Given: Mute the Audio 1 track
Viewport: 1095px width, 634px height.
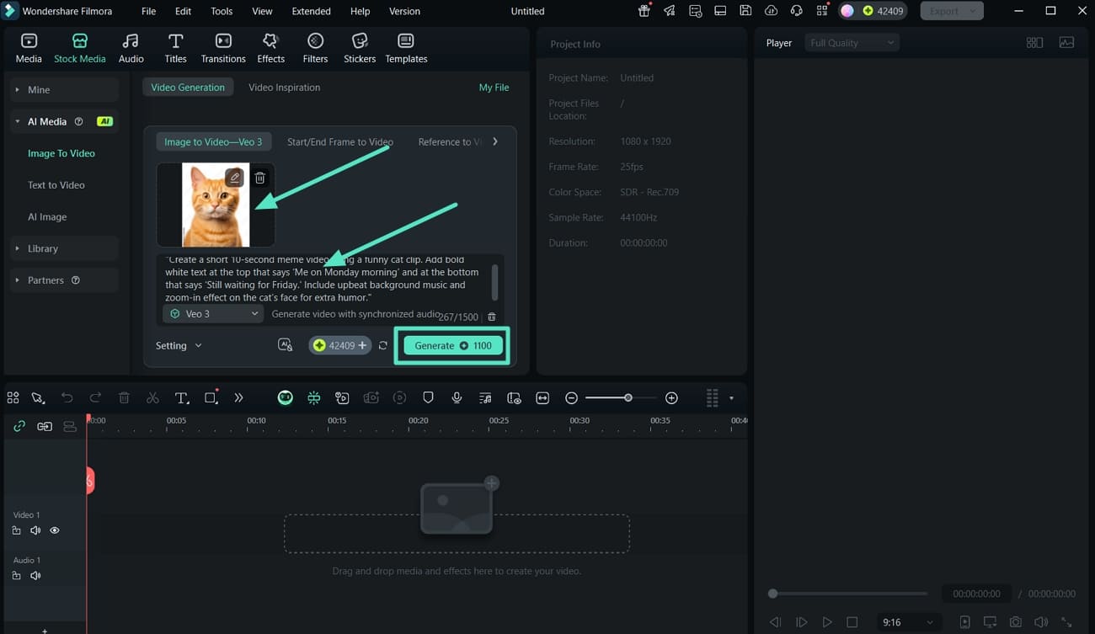Looking at the screenshot, I should [35, 576].
